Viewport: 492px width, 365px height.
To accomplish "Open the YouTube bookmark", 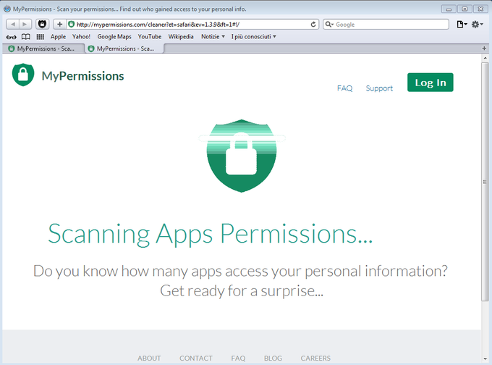I will point(150,37).
